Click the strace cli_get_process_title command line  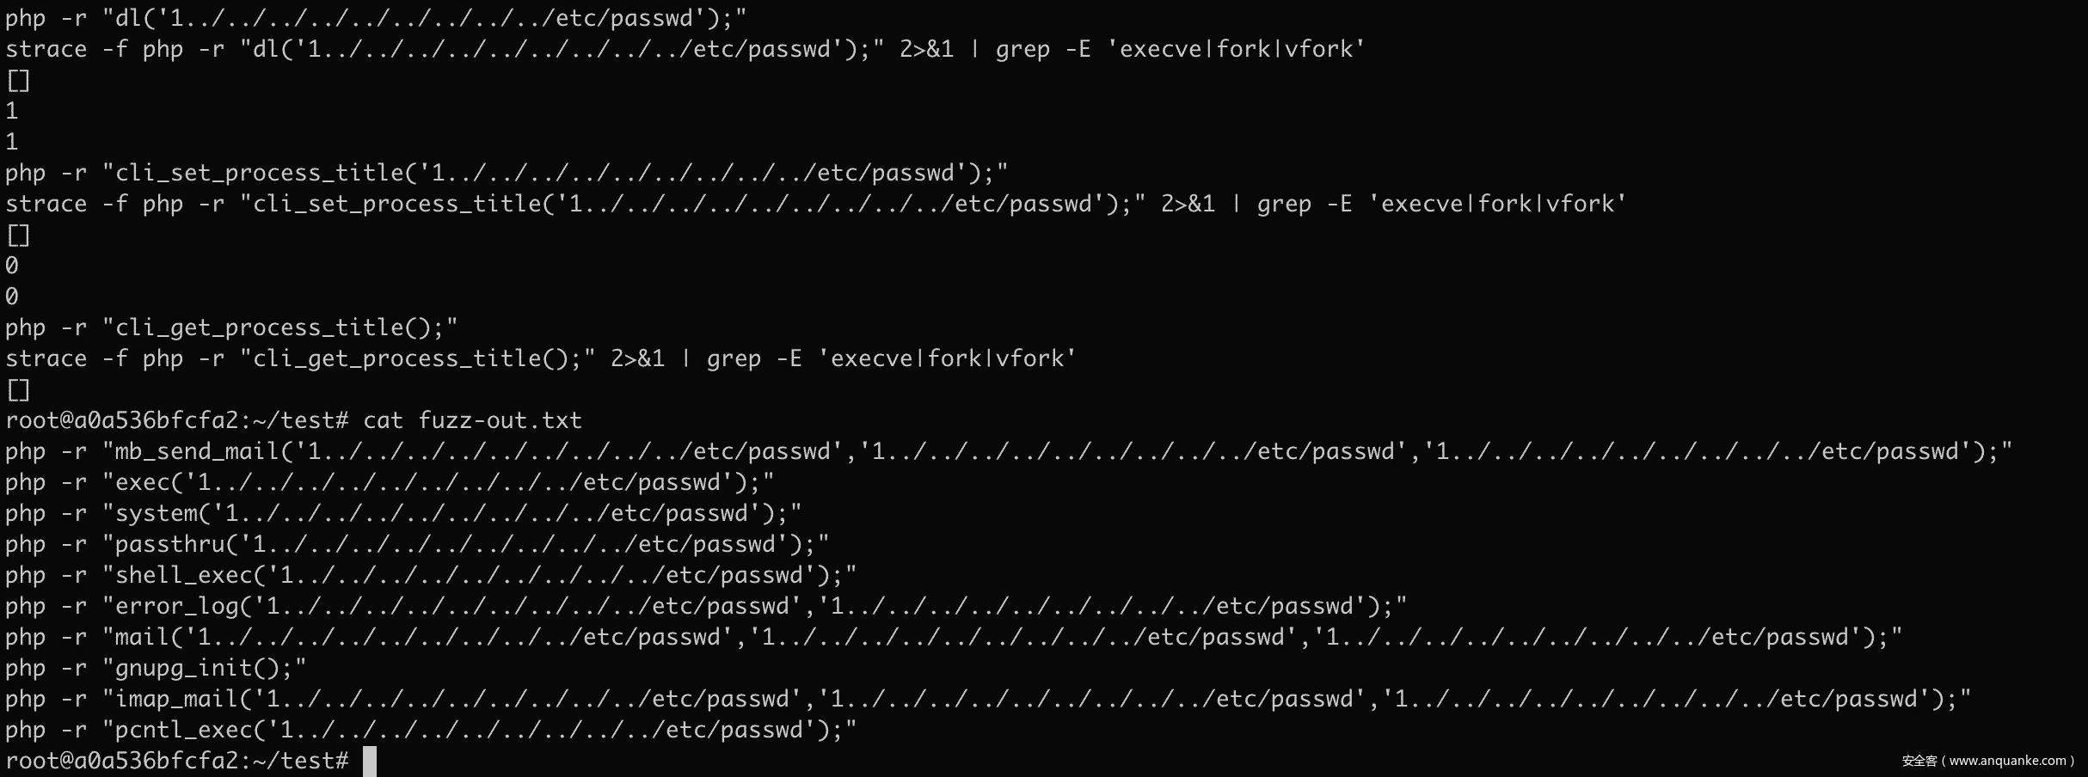[x=540, y=358]
